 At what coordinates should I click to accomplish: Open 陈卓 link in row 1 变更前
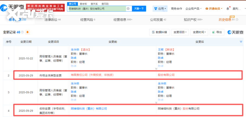coord(74,58)
